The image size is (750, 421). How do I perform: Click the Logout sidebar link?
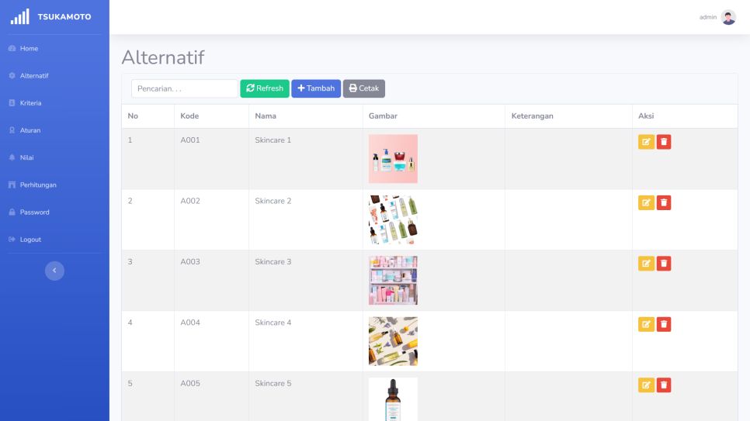pyautogui.click(x=30, y=240)
